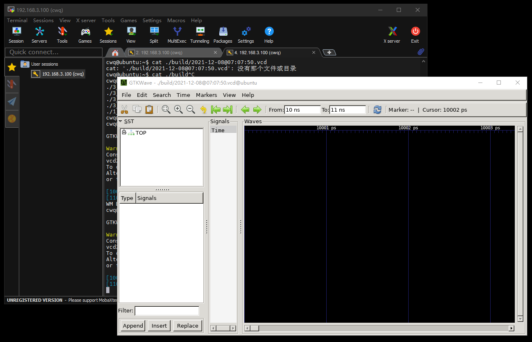Launch MultiExec mode in MobaXterm
The image size is (532, 342).
click(x=177, y=35)
